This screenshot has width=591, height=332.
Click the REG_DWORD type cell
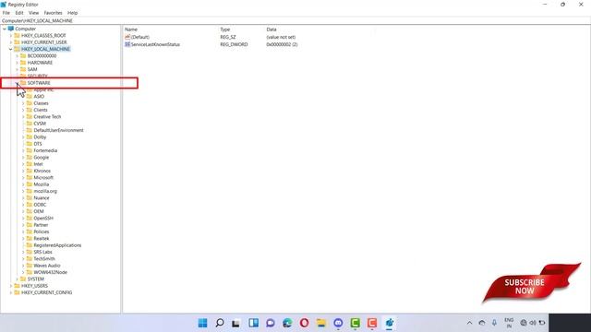click(x=234, y=44)
